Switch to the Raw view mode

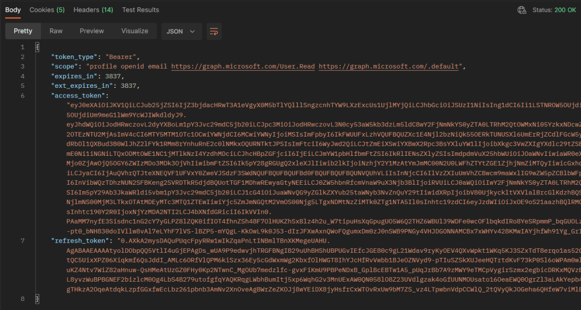coord(56,31)
